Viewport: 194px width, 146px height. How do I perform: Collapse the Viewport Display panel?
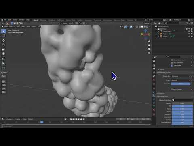tap(164, 73)
